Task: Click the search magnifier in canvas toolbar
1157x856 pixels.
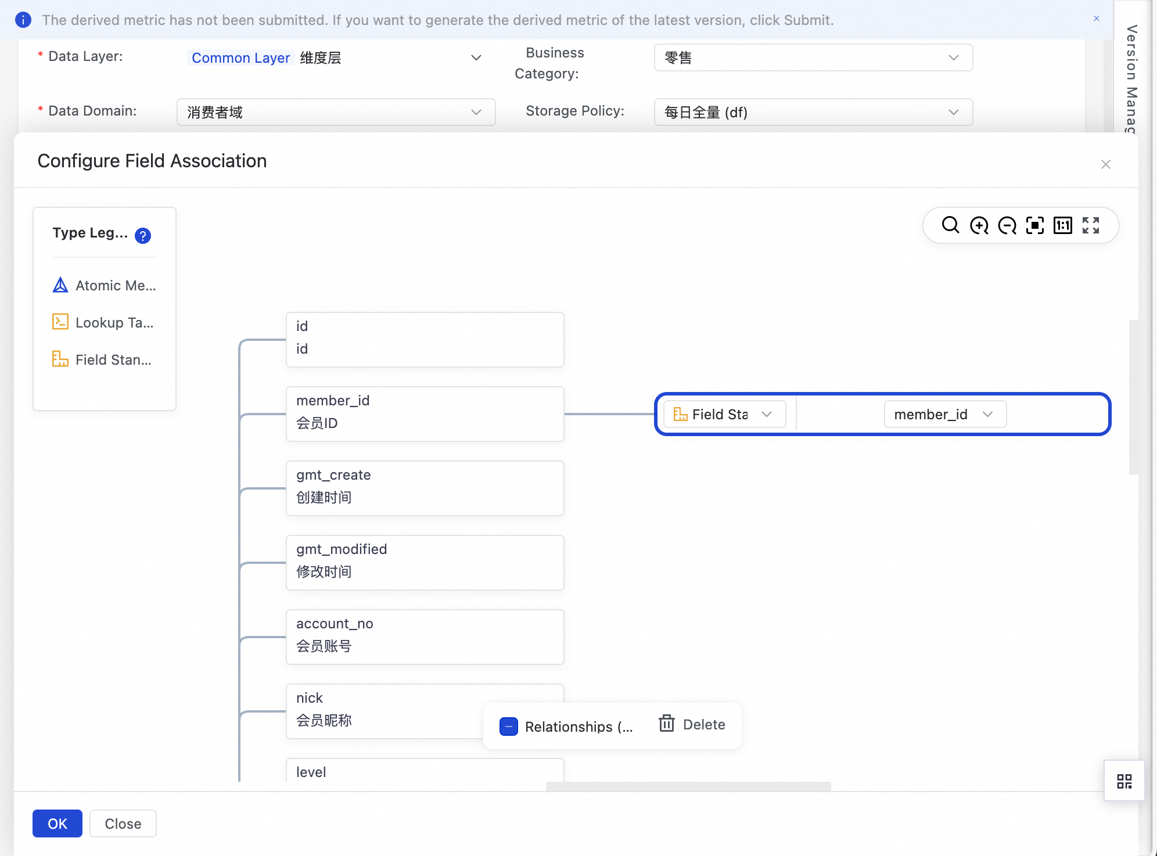Action: (x=950, y=225)
